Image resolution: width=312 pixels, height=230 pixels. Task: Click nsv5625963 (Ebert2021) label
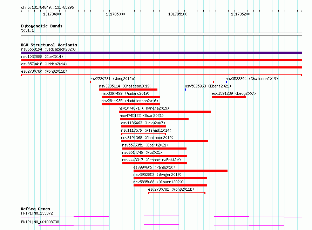point(208,86)
